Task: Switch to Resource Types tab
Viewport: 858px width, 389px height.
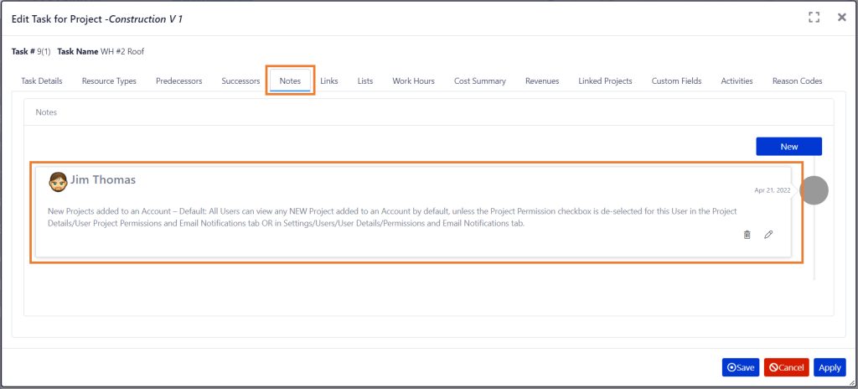Action: 109,81
